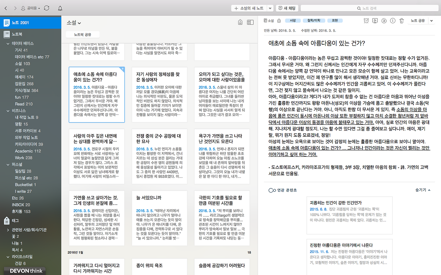Filter the note list by tag icon
This screenshot has width=441, height=275.
[x=240, y=21]
